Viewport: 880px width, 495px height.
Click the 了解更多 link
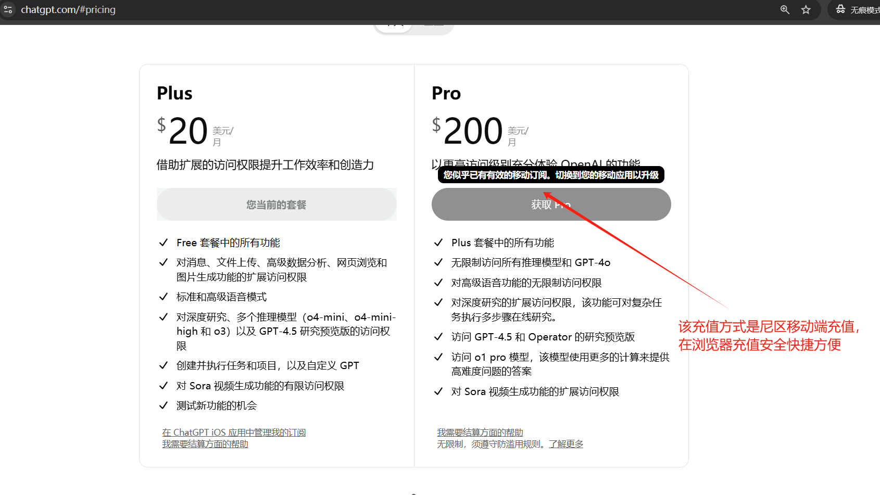(x=566, y=444)
